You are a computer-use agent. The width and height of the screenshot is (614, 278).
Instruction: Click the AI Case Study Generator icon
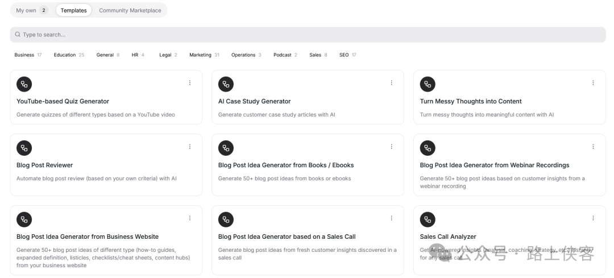pyautogui.click(x=226, y=84)
